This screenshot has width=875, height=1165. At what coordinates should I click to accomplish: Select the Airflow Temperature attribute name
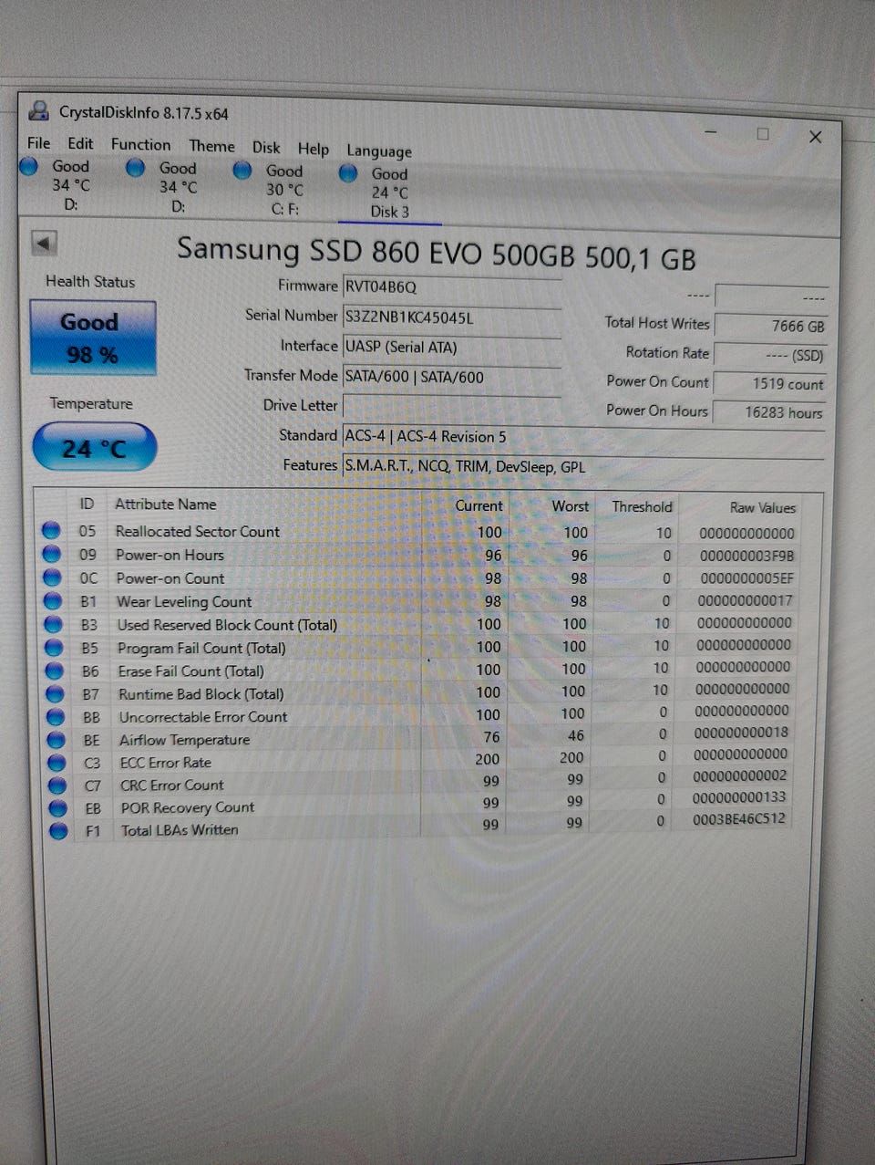(x=184, y=740)
